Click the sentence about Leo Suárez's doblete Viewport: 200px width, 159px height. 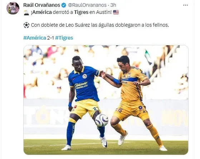click(x=100, y=25)
